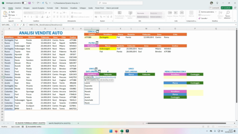Viewport: 238px width, 134px height.
Task: Click the Cerca search box
Action: click(x=120, y=3)
